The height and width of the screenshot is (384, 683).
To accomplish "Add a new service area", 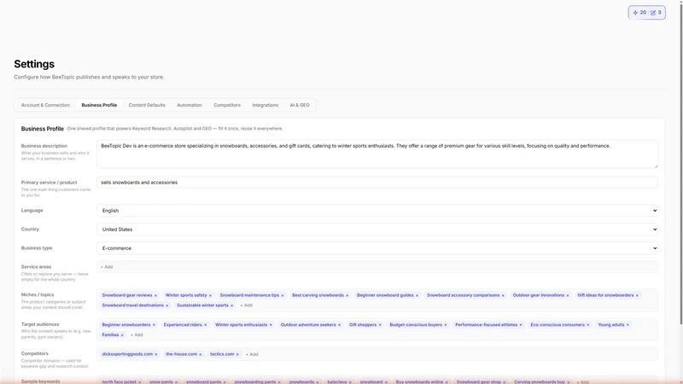I will click(107, 267).
